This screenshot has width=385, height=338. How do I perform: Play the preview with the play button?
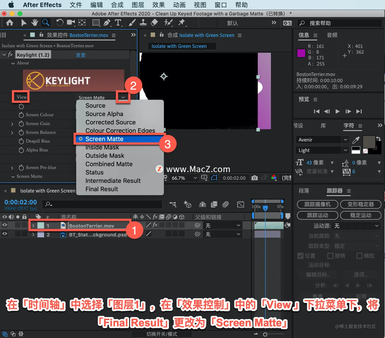click(337, 111)
